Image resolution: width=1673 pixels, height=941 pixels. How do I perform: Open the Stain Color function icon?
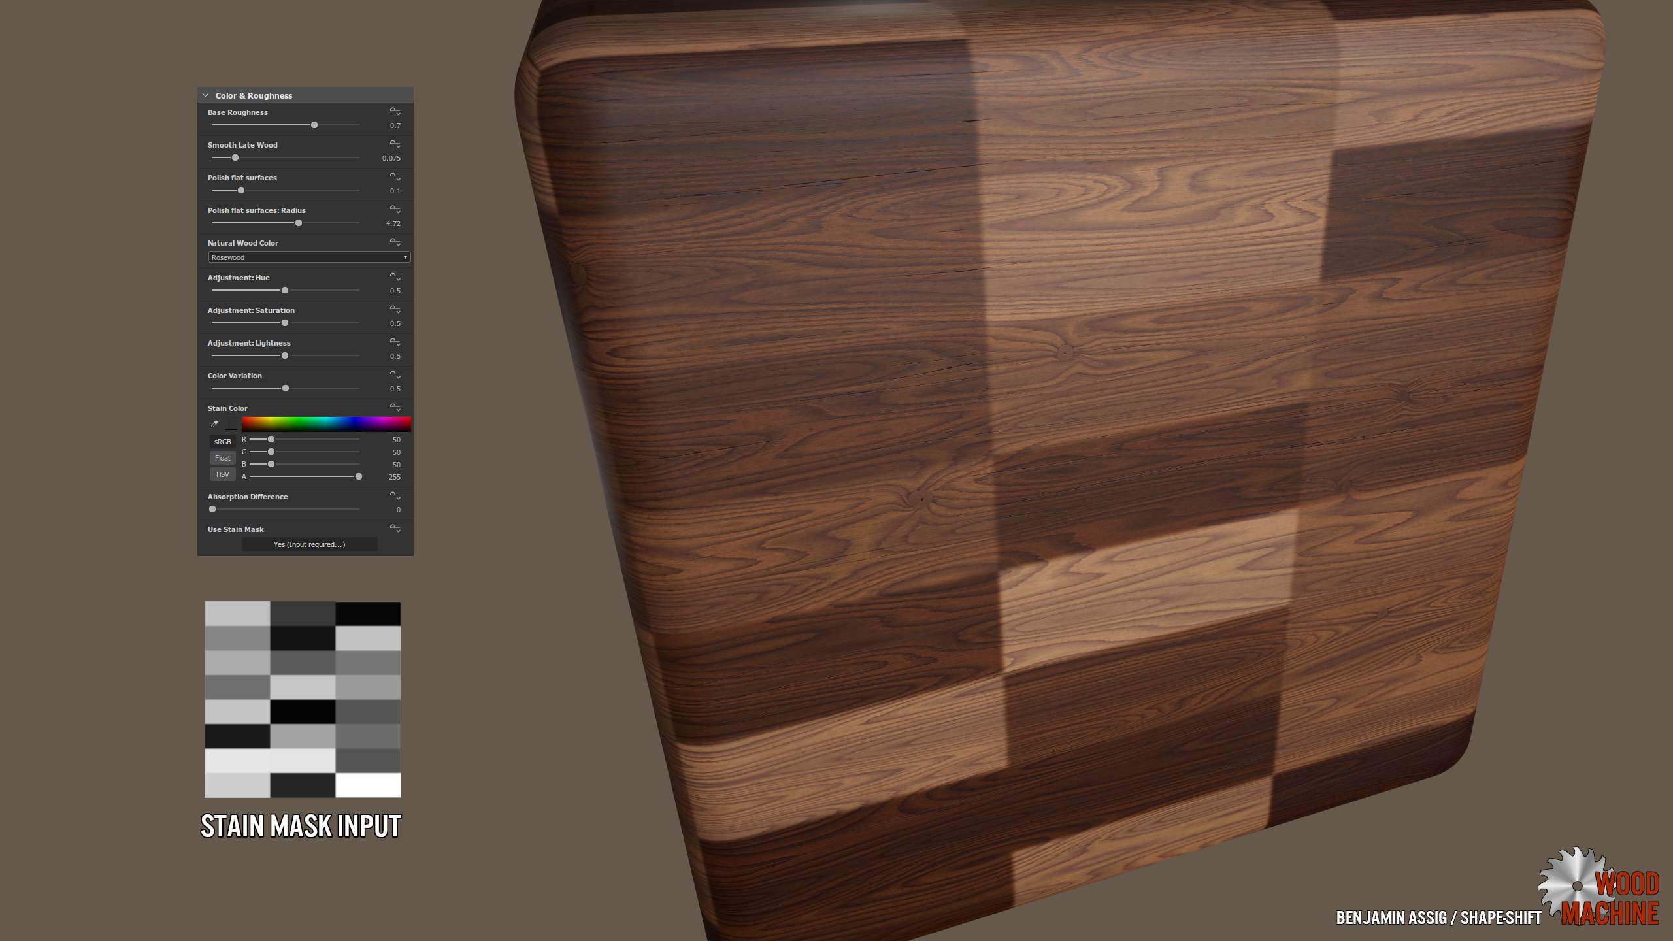tap(395, 408)
